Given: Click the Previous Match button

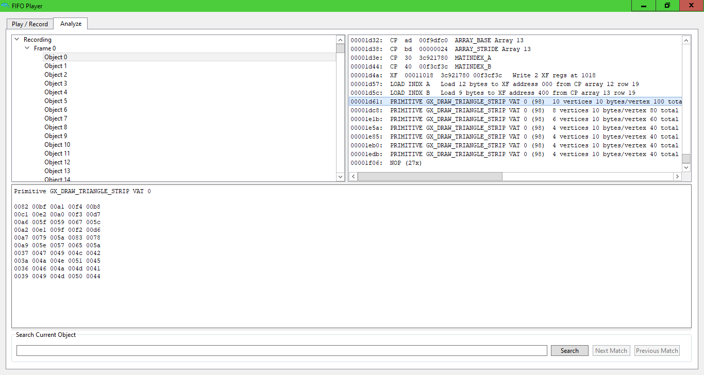Looking at the screenshot, I should coord(657,350).
